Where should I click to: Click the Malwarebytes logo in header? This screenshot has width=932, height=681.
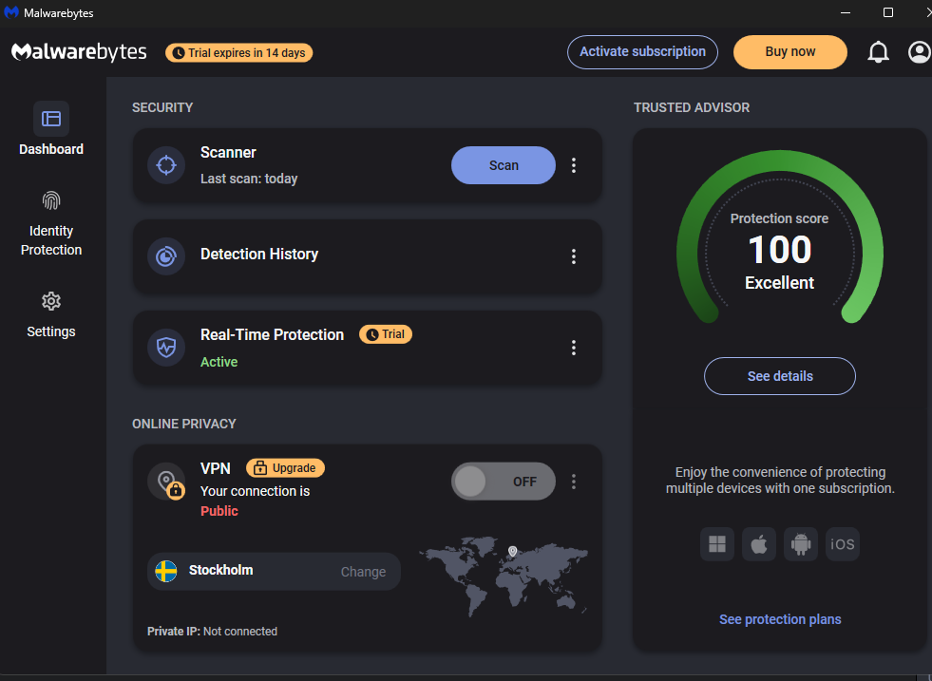click(x=79, y=52)
